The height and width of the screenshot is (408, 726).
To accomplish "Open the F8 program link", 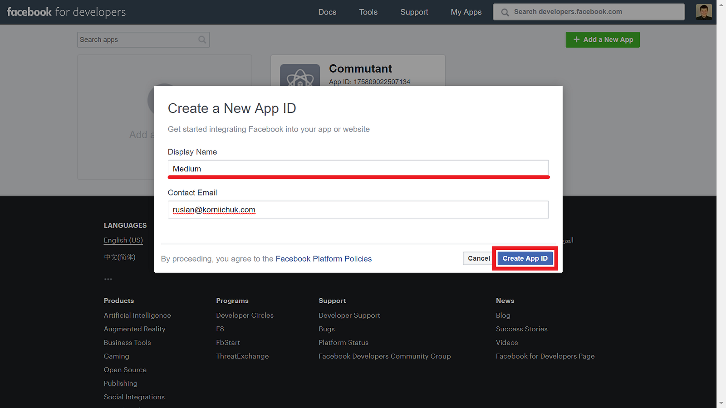I will coord(220,329).
